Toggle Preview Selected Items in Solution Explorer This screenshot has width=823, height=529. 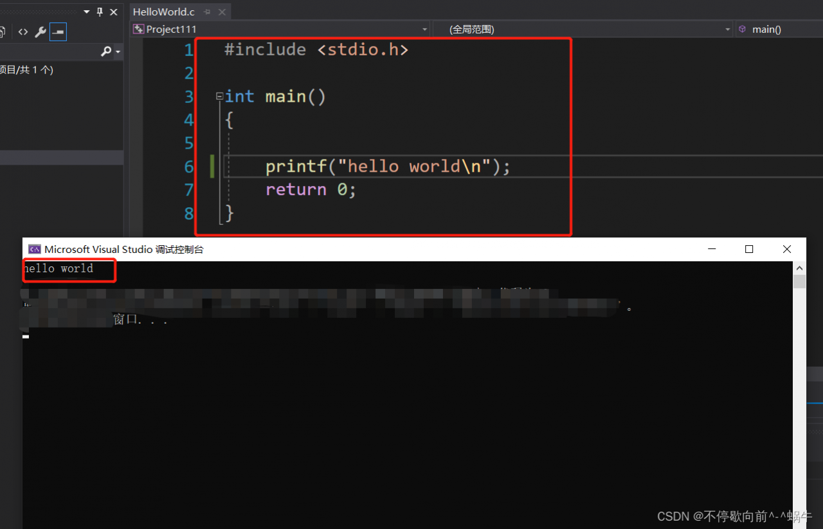[58, 32]
